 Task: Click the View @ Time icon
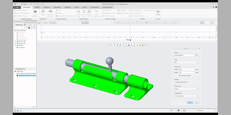coord(78,11)
